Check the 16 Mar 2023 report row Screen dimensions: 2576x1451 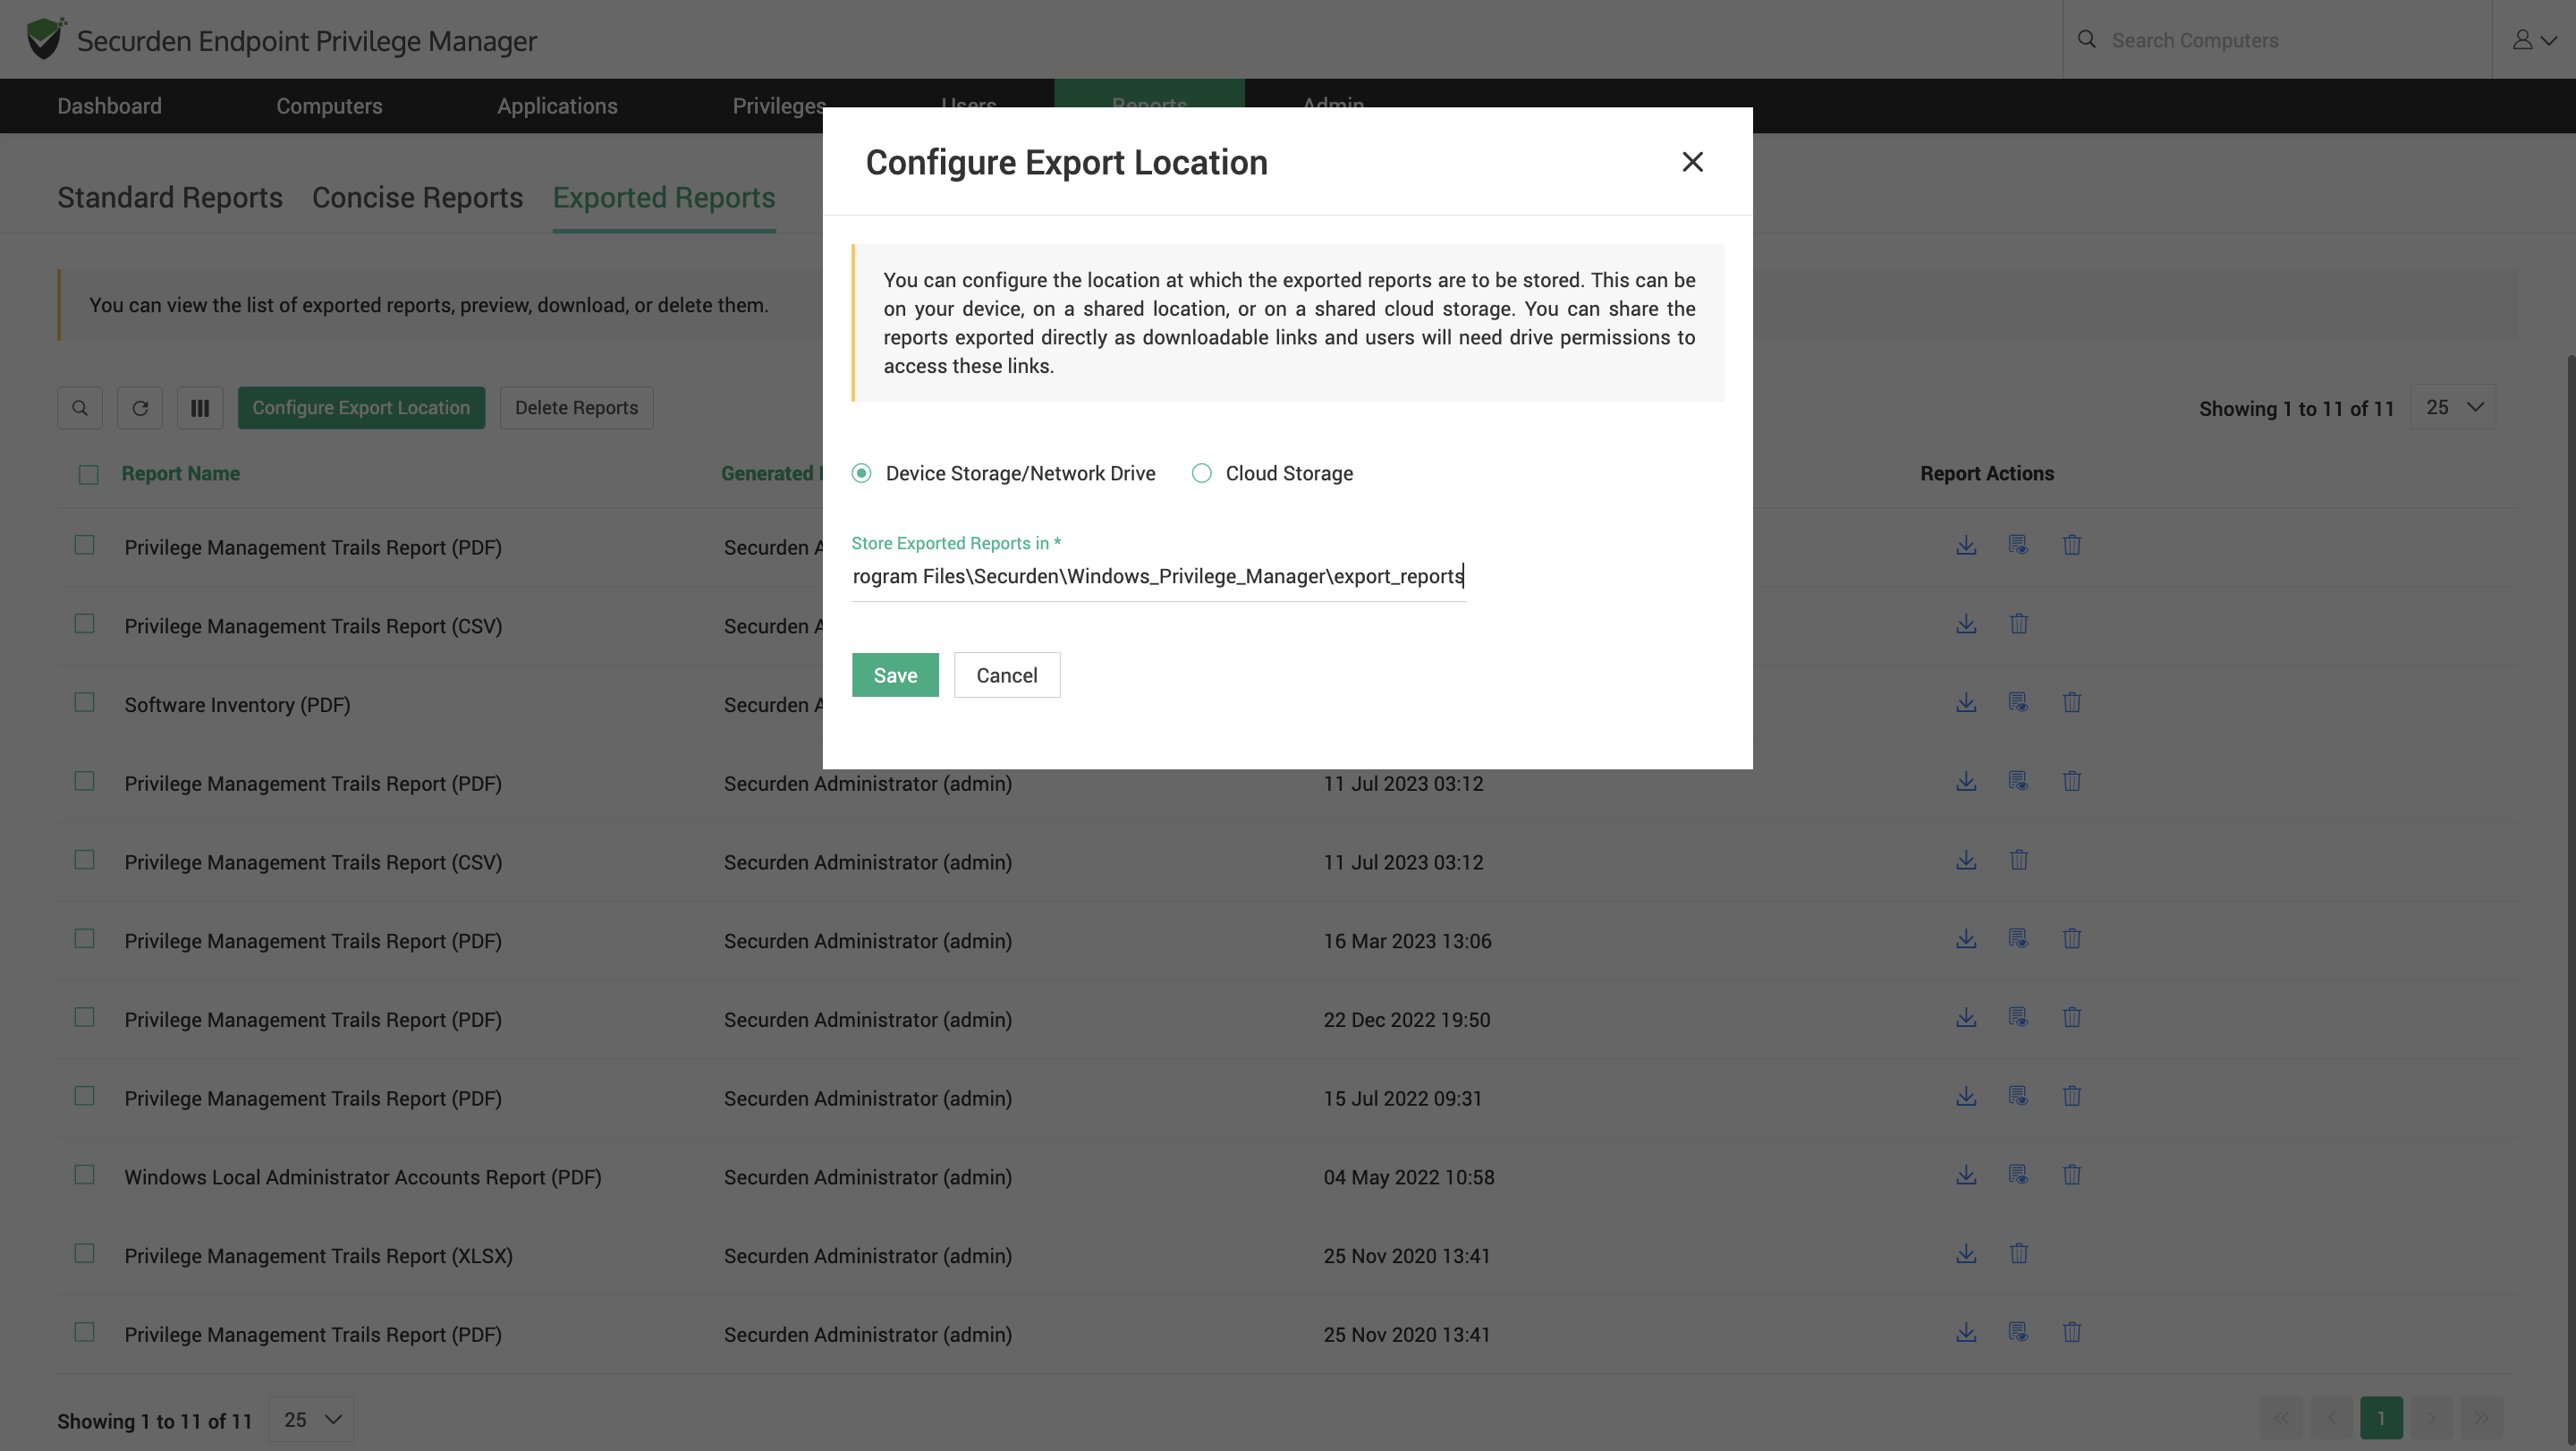(x=84, y=939)
